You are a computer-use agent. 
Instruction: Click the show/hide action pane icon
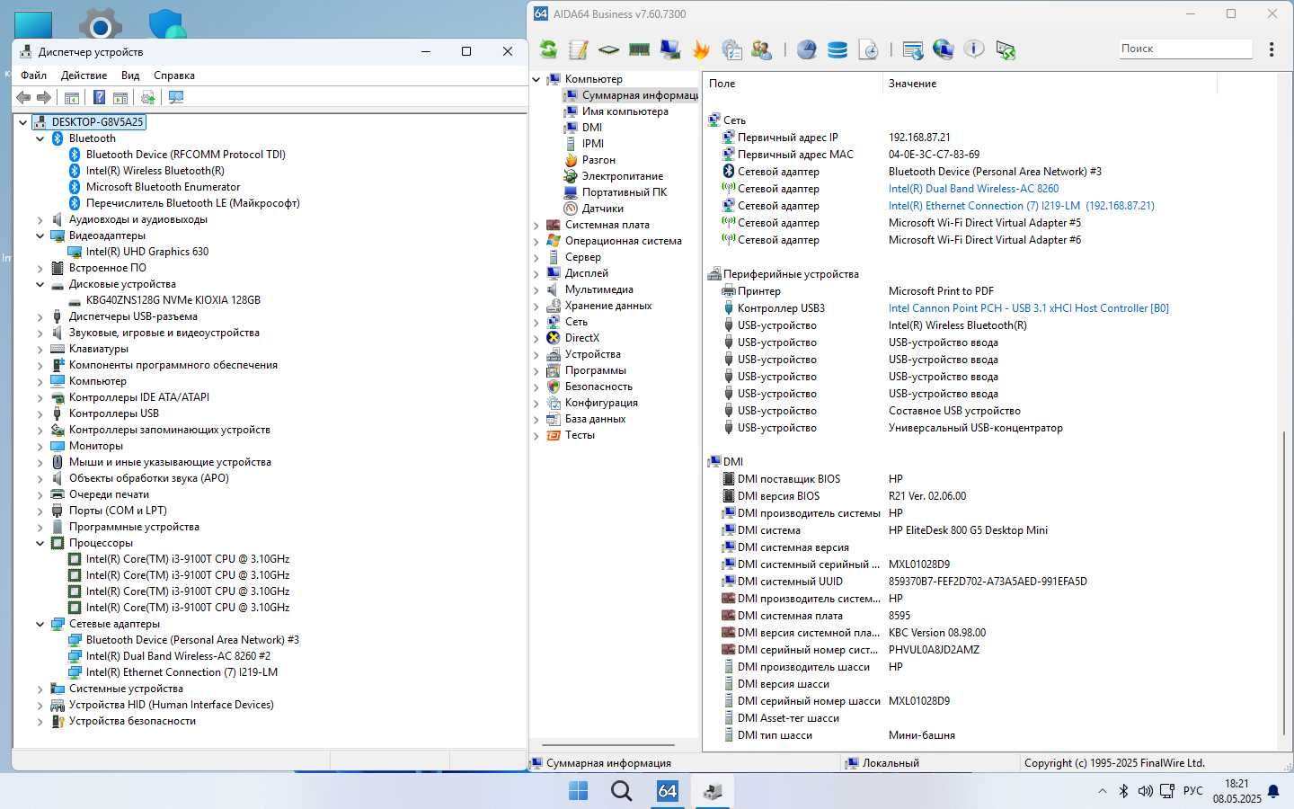120,97
